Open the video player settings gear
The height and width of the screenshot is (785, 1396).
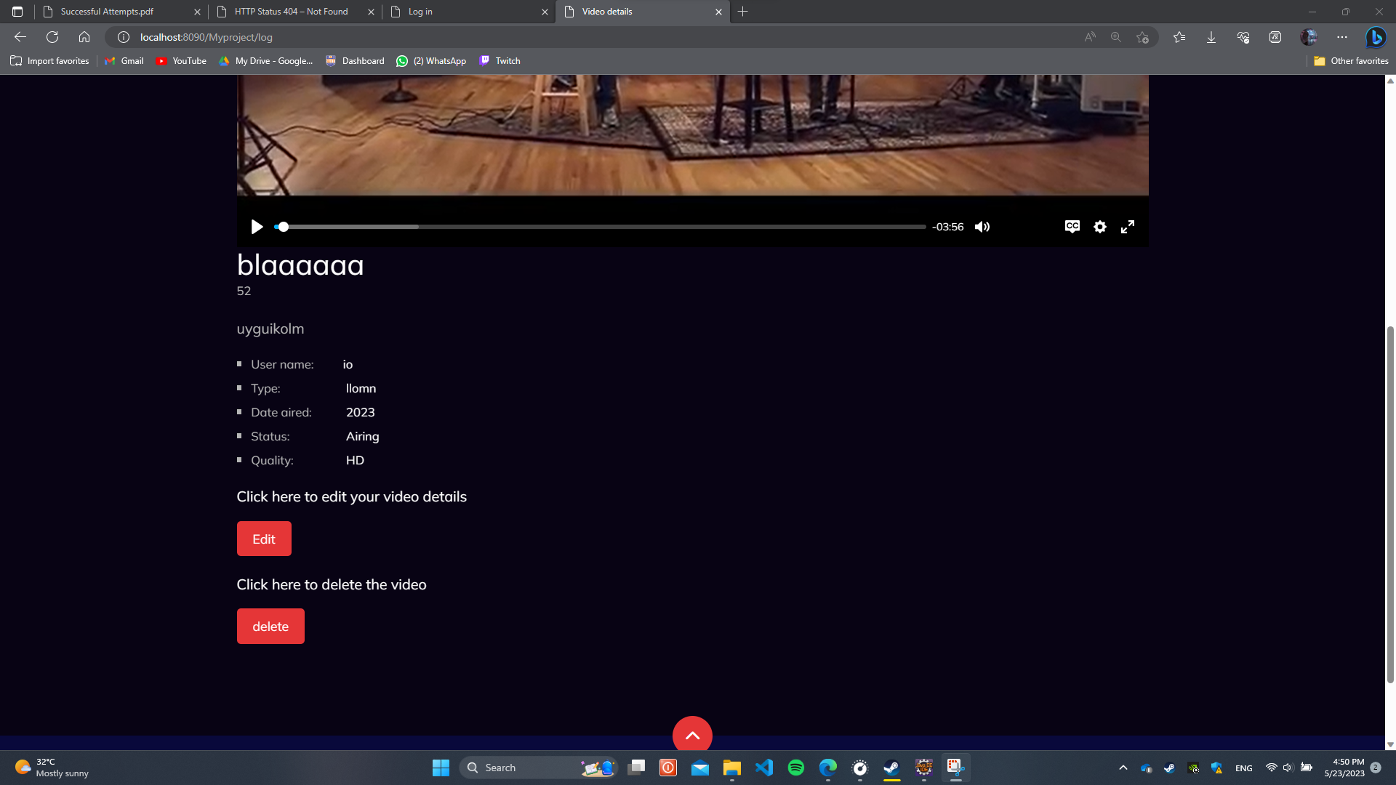pyautogui.click(x=1099, y=227)
